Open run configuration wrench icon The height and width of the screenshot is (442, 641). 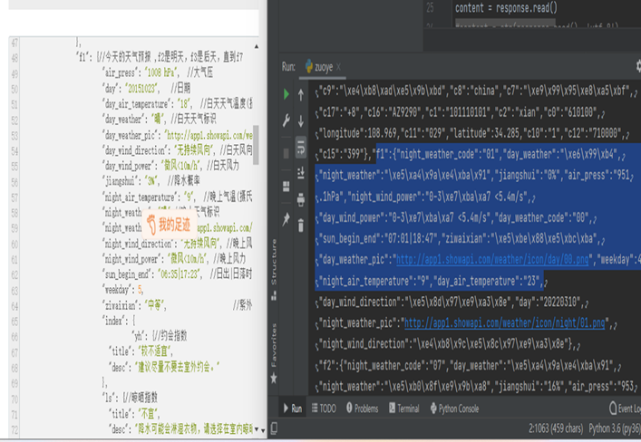[287, 120]
